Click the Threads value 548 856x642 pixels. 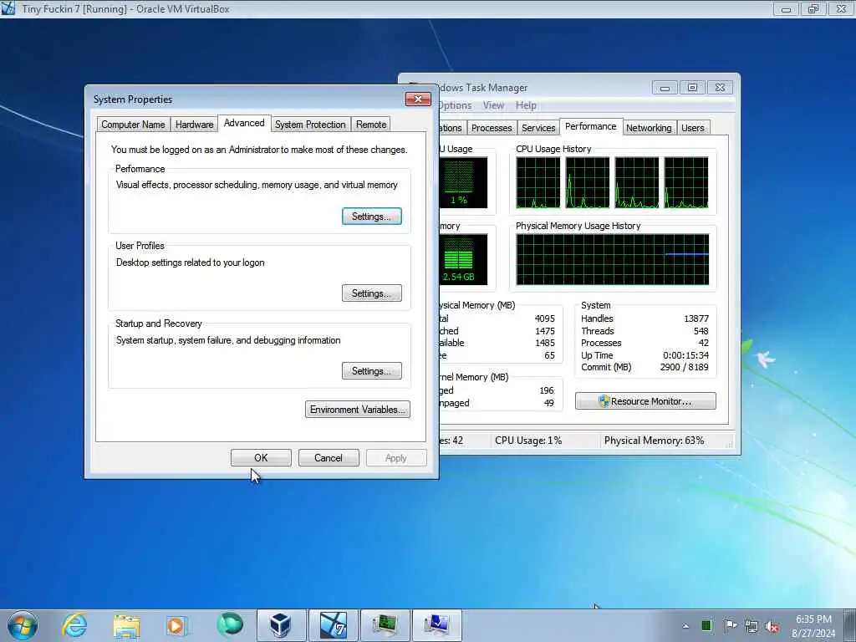701,331
